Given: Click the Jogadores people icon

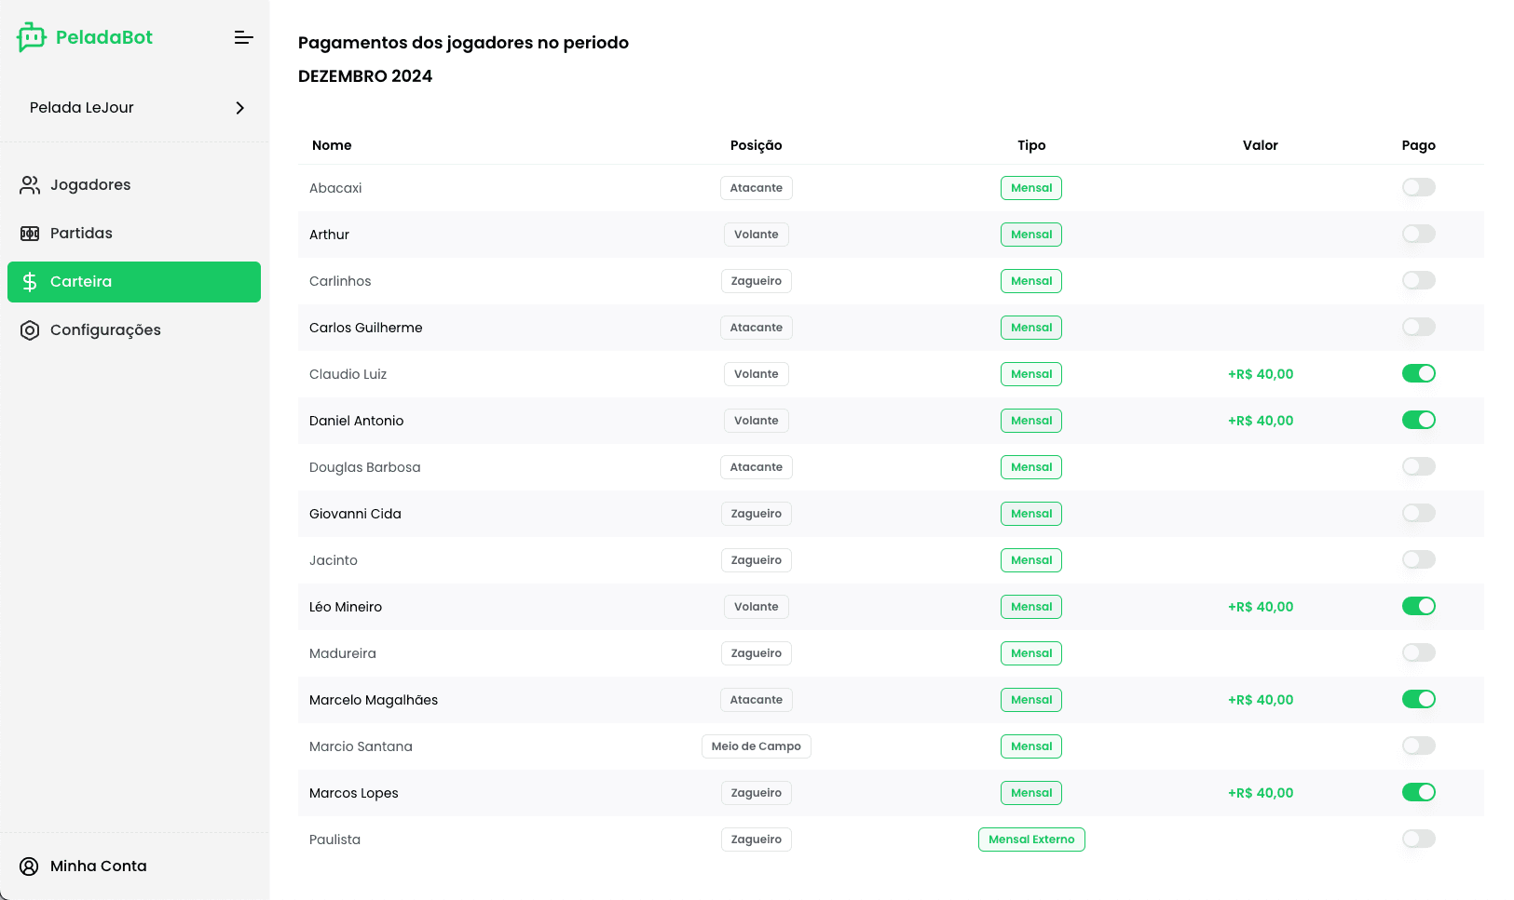Looking at the screenshot, I should [x=30, y=185].
